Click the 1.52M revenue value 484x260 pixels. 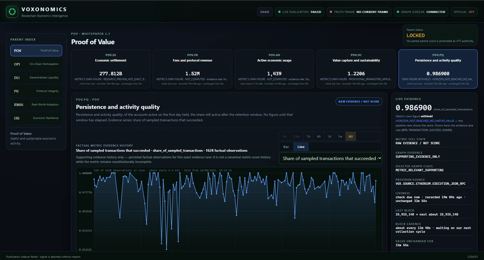pyautogui.click(x=193, y=74)
